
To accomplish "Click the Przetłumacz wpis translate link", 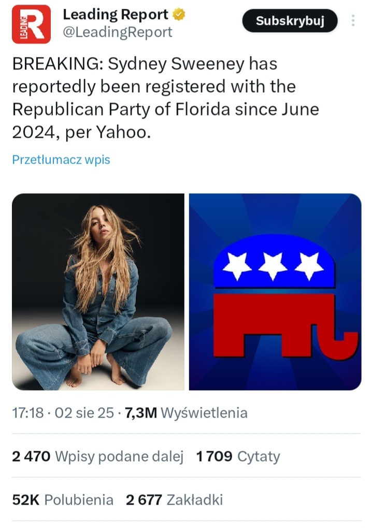I will (61, 160).
